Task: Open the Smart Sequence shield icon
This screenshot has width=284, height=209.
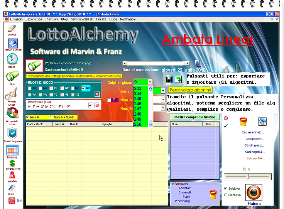Action: click(12, 133)
